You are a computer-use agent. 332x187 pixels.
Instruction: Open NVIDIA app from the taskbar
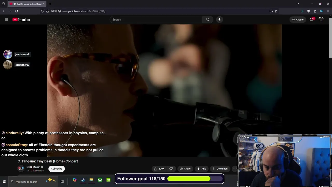point(108,180)
